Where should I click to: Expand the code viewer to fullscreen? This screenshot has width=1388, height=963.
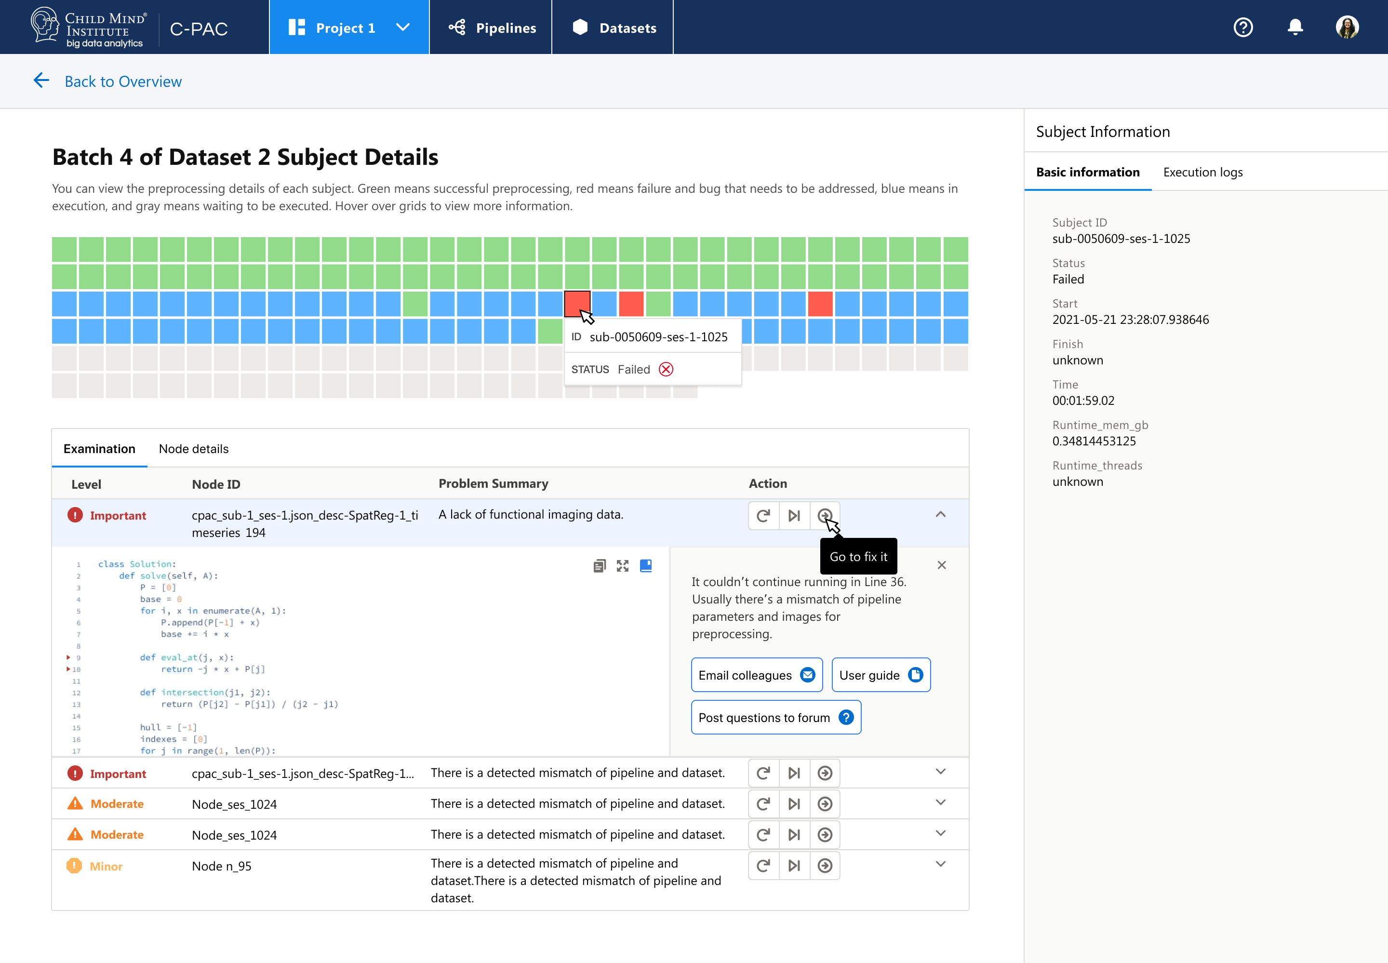pyautogui.click(x=623, y=565)
